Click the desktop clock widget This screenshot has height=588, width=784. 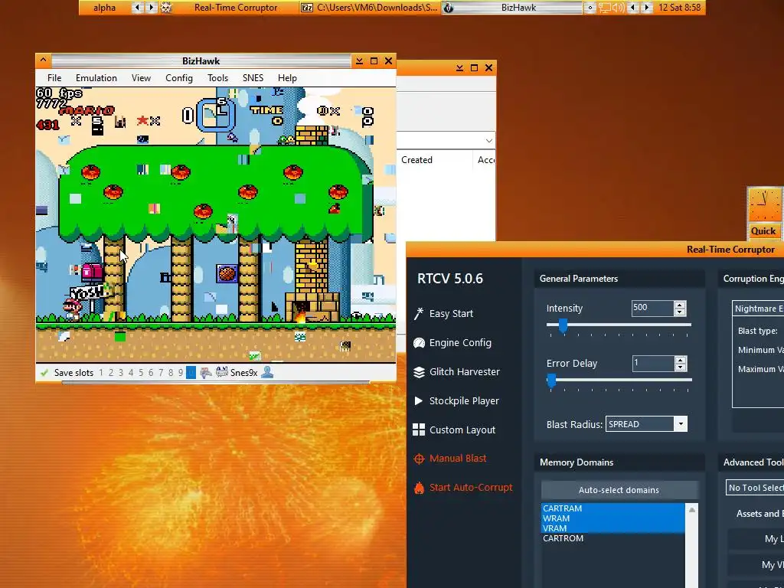pyautogui.click(x=764, y=205)
